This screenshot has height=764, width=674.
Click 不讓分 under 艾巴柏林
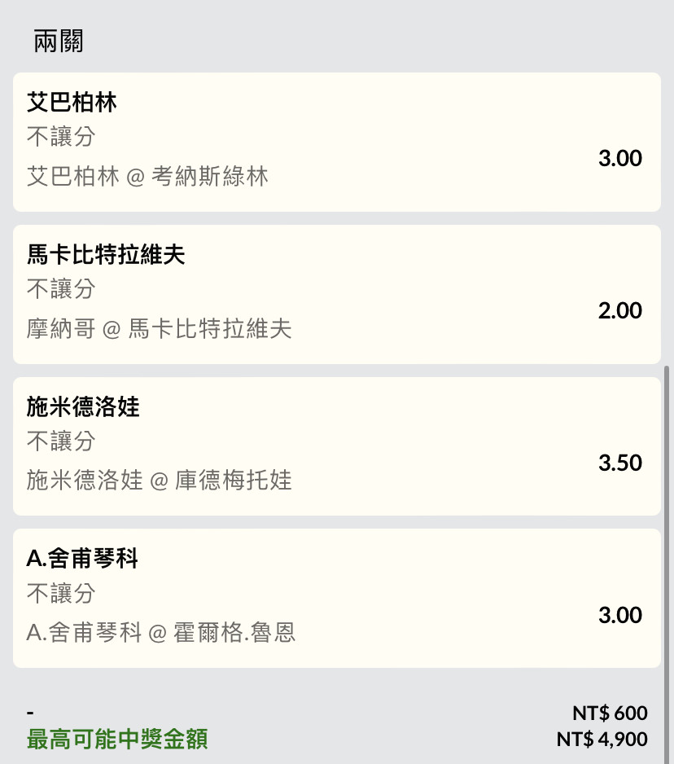click(61, 137)
